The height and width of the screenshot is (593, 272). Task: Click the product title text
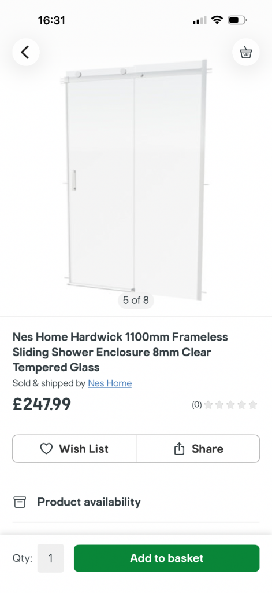click(120, 352)
